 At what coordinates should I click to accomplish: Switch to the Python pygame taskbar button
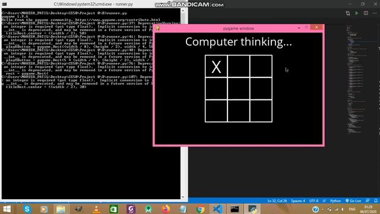coord(252,209)
